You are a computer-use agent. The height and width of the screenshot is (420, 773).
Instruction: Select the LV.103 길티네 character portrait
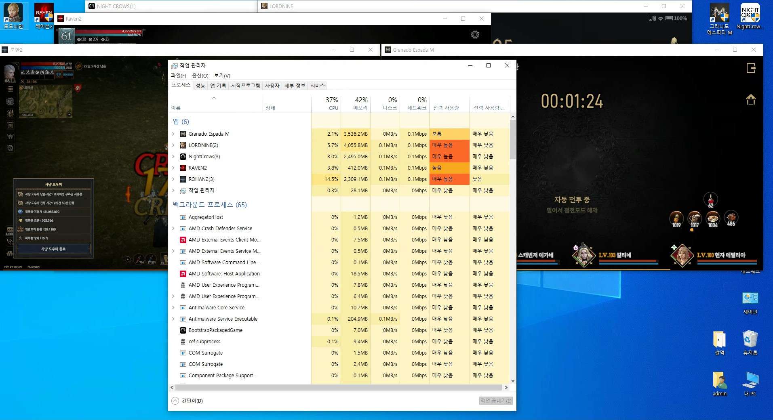pyautogui.click(x=584, y=255)
